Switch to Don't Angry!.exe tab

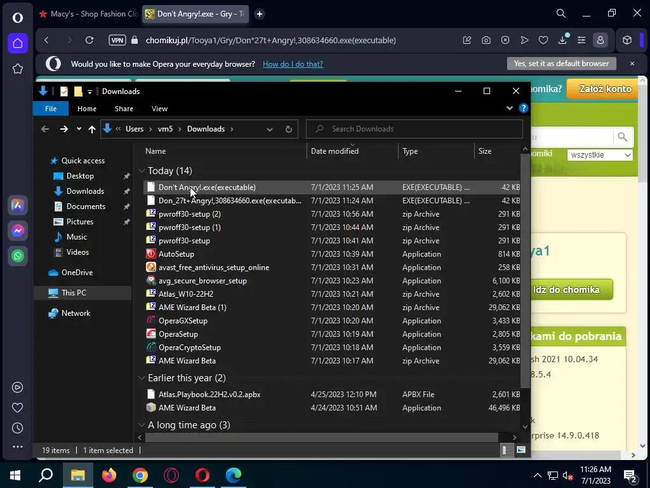196,14
